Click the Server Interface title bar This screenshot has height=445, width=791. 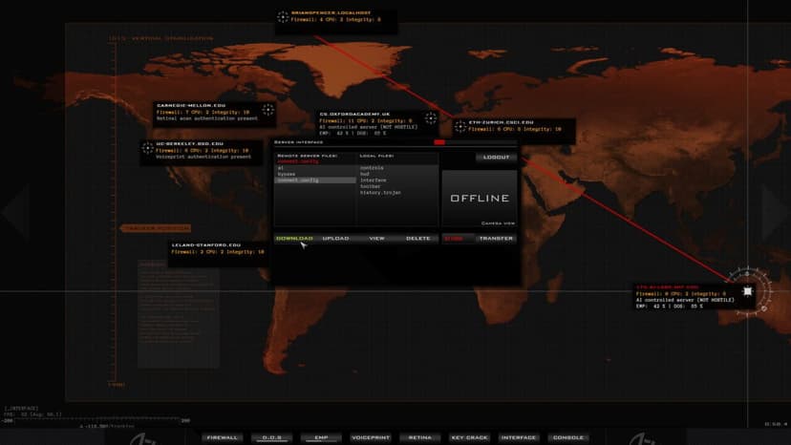(395, 142)
